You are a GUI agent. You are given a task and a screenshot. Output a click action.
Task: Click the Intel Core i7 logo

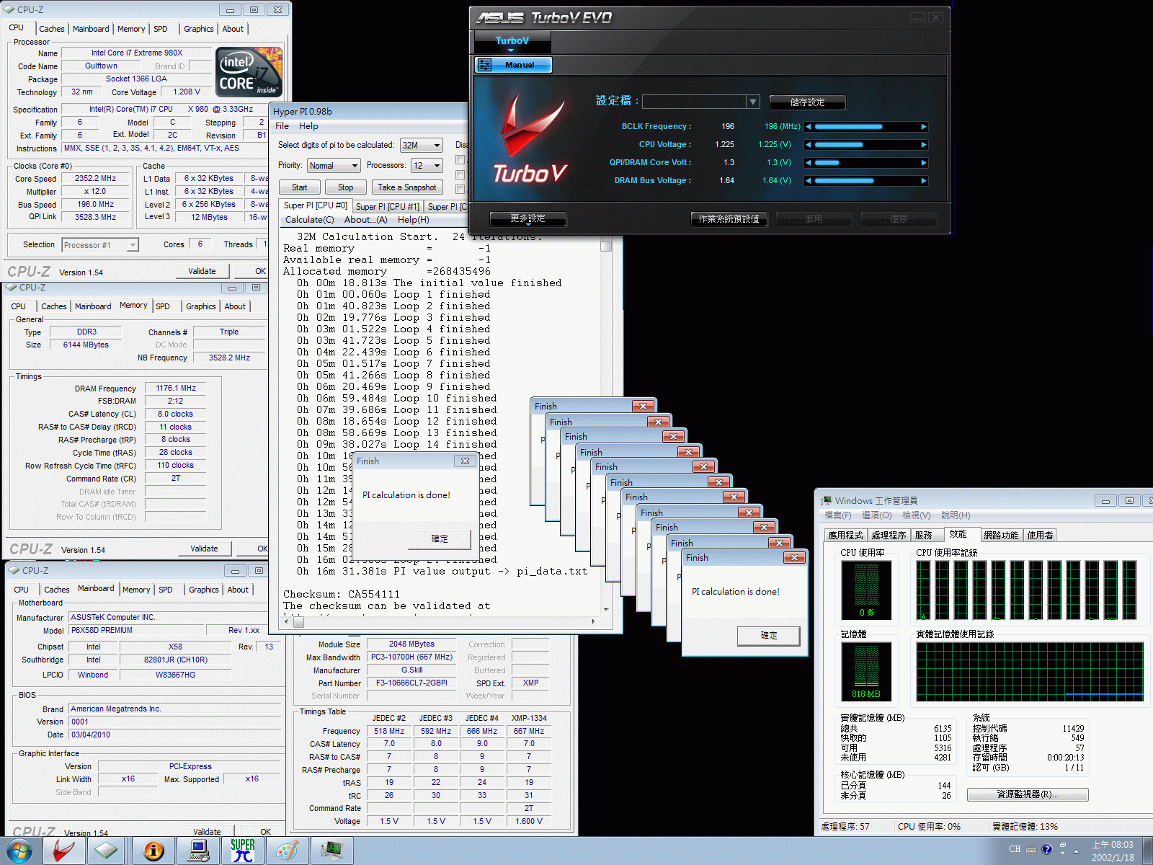pyautogui.click(x=249, y=72)
